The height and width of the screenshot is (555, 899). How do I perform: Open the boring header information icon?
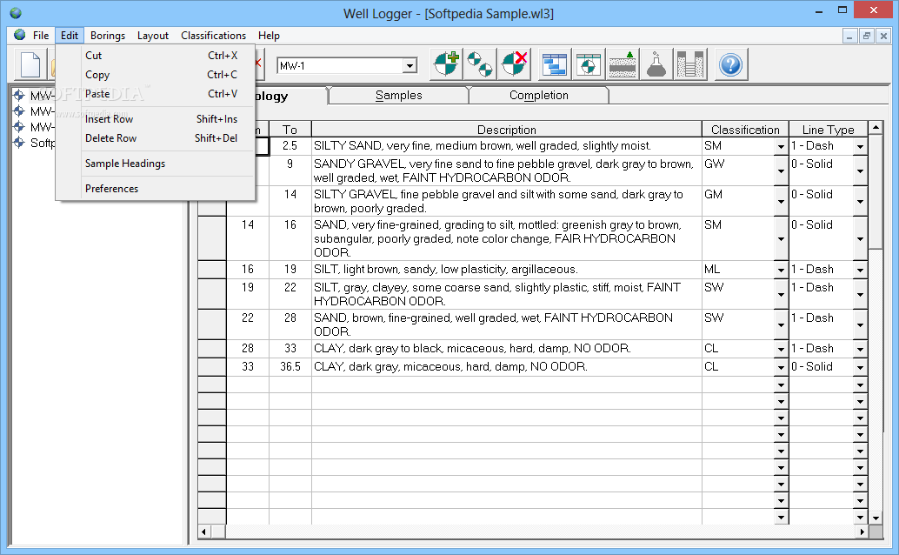click(589, 64)
